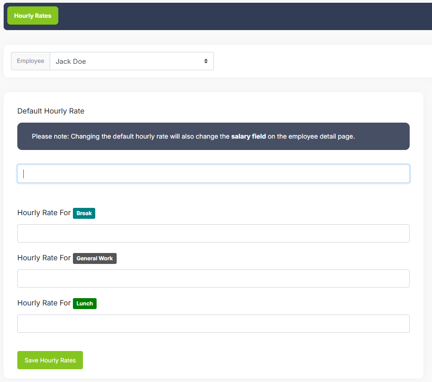432x382 pixels.
Task: Click the dark navigation bar at the top
Action: [x=273, y=15]
